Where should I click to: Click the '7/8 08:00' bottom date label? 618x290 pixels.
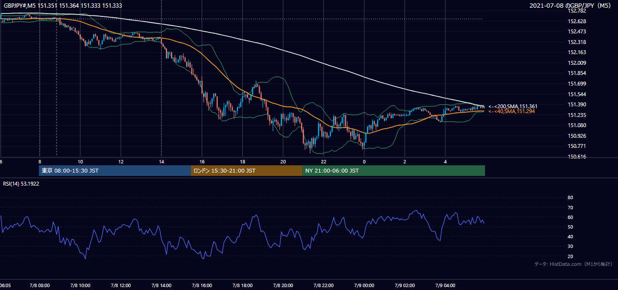40,286
